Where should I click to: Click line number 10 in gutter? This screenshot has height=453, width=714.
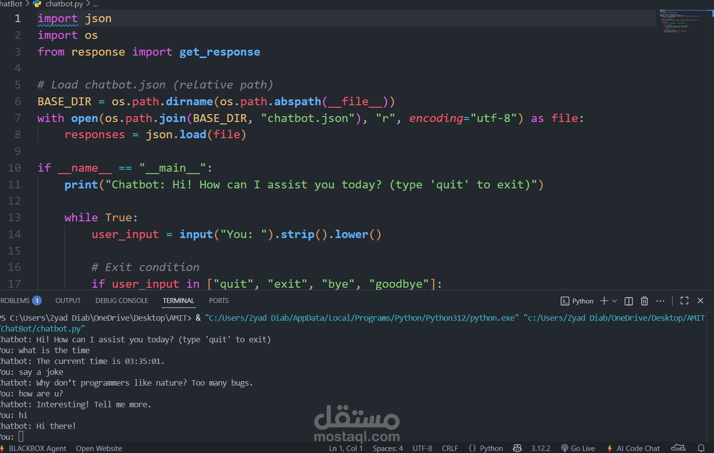click(x=14, y=168)
